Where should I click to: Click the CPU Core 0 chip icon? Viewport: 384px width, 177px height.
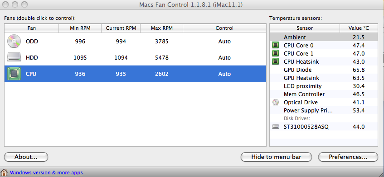coord(276,45)
